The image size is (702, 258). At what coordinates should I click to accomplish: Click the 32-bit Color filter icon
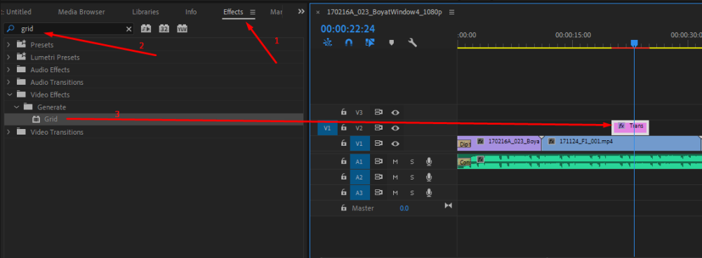point(164,29)
